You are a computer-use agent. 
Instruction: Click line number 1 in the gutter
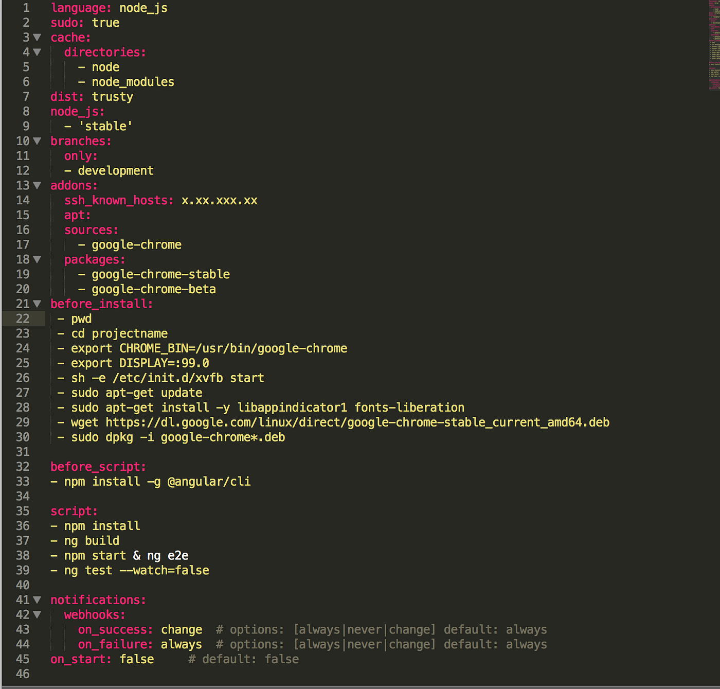[26, 8]
